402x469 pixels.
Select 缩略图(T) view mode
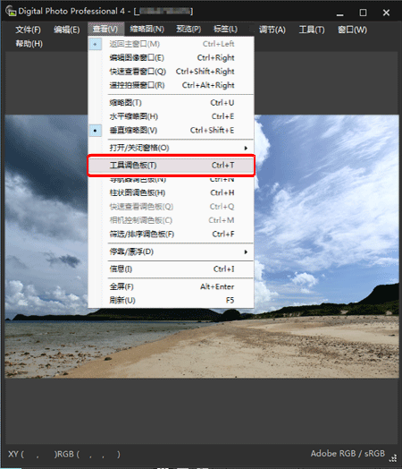pos(171,103)
